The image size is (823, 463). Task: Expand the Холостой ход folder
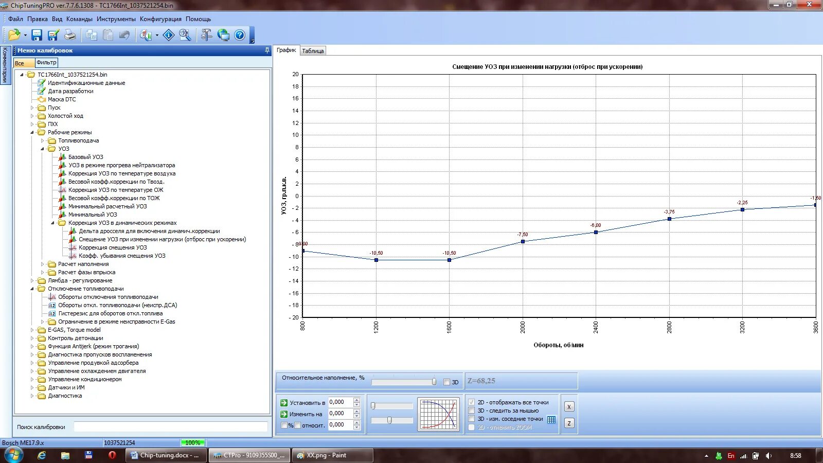pos(32,116)
